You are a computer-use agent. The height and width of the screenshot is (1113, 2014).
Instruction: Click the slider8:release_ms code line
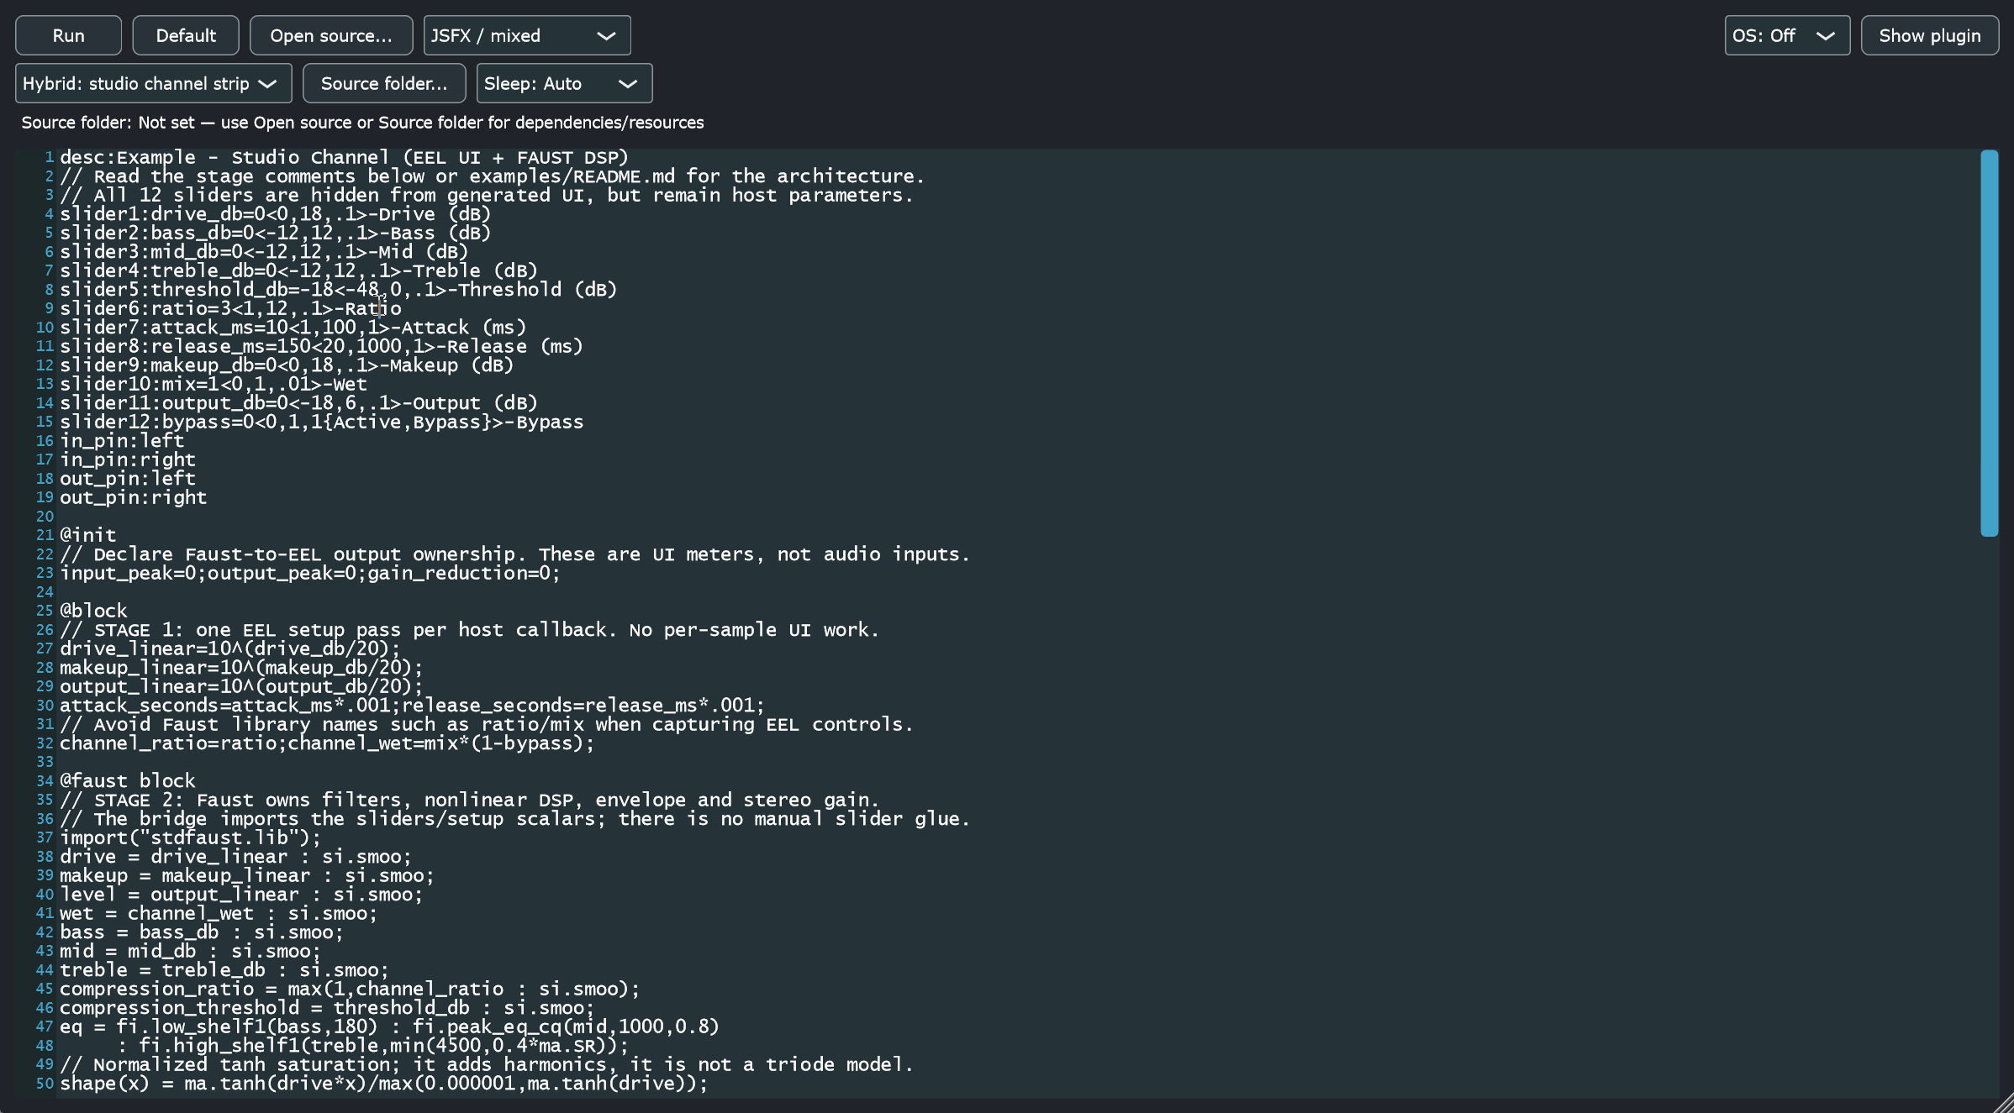pyautogui.click(x=321, y=346)
